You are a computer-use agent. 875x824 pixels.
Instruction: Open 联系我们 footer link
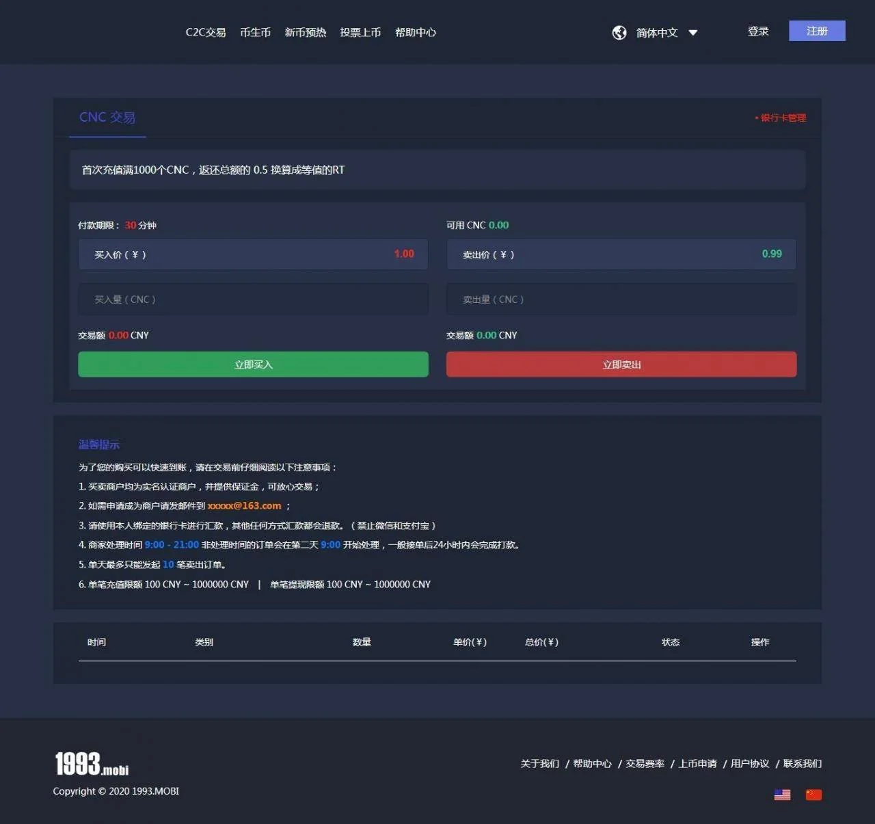pyautogui.click(x=803, y=764)
